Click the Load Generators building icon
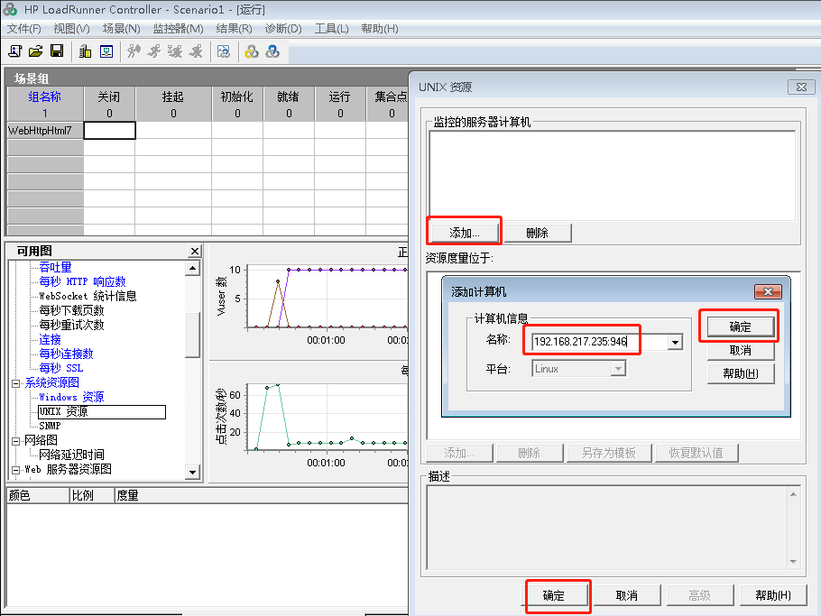 click(x=85, y=51)
